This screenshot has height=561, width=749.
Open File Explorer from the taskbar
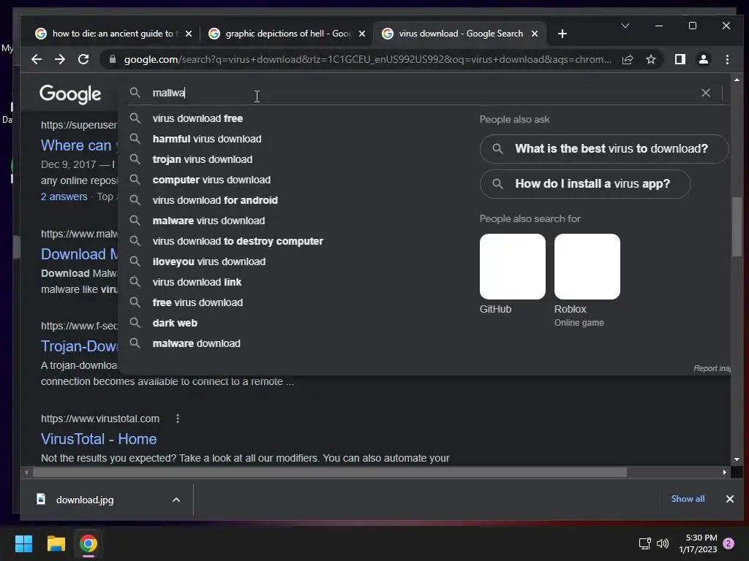pos(56,543)
